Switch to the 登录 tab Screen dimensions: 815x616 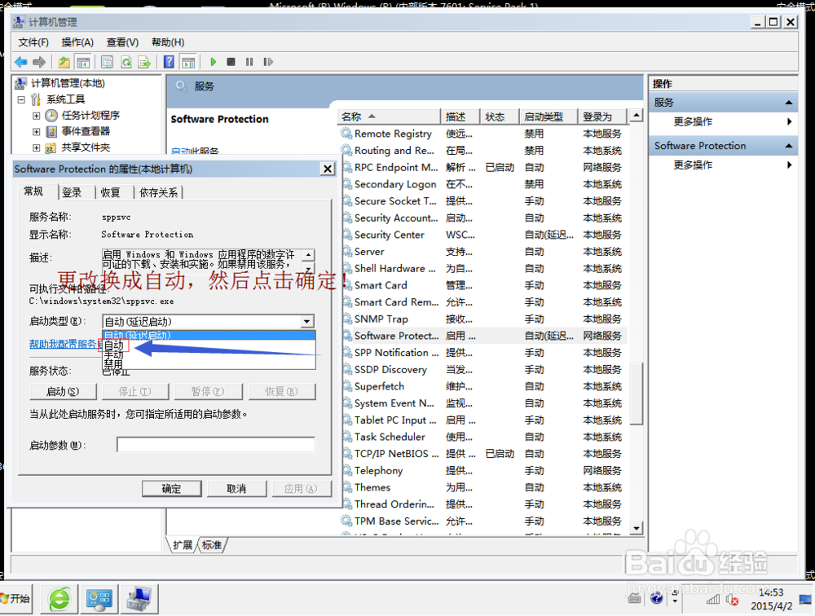tap(72, 192)
